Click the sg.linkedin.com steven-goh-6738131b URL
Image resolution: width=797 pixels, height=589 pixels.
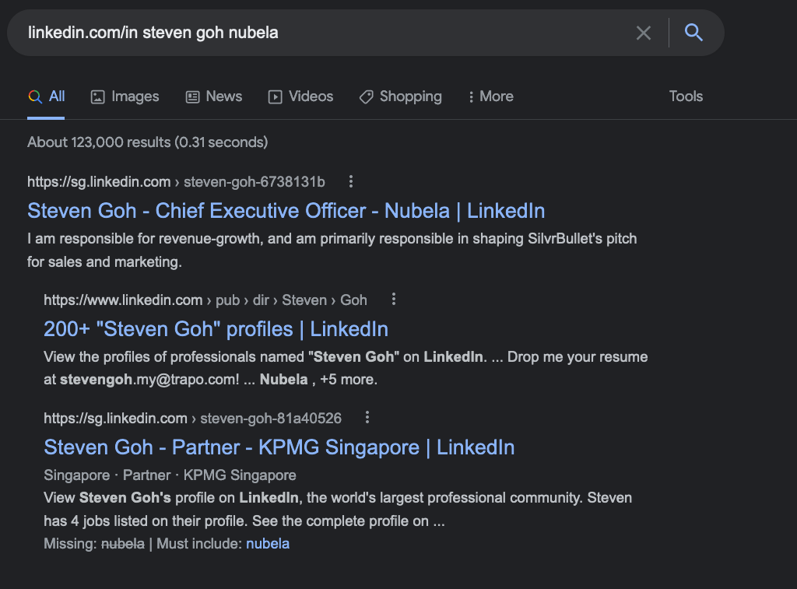(x=176, y=182)
